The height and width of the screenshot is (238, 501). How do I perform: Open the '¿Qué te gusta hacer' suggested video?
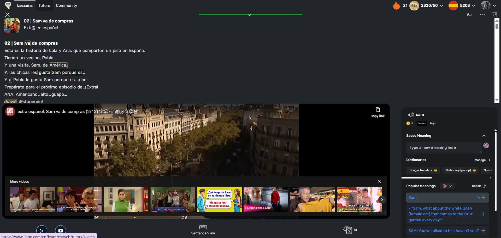(x=219, y=199)
